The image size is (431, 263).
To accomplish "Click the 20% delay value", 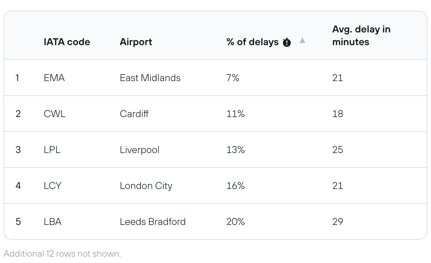I will point(235,222).
